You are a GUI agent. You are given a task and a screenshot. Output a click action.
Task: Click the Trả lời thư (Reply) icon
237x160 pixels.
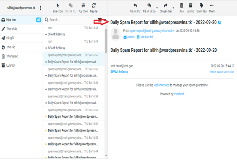click(135, 6)
